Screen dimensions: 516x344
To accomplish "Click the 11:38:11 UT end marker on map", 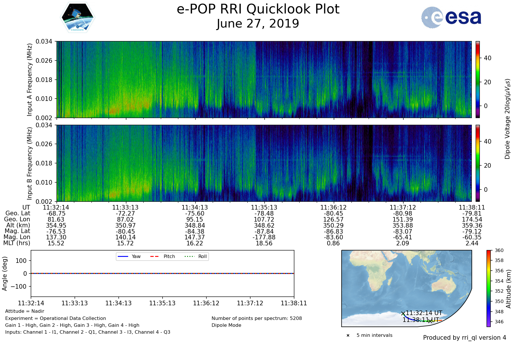I will click(430, 321).
